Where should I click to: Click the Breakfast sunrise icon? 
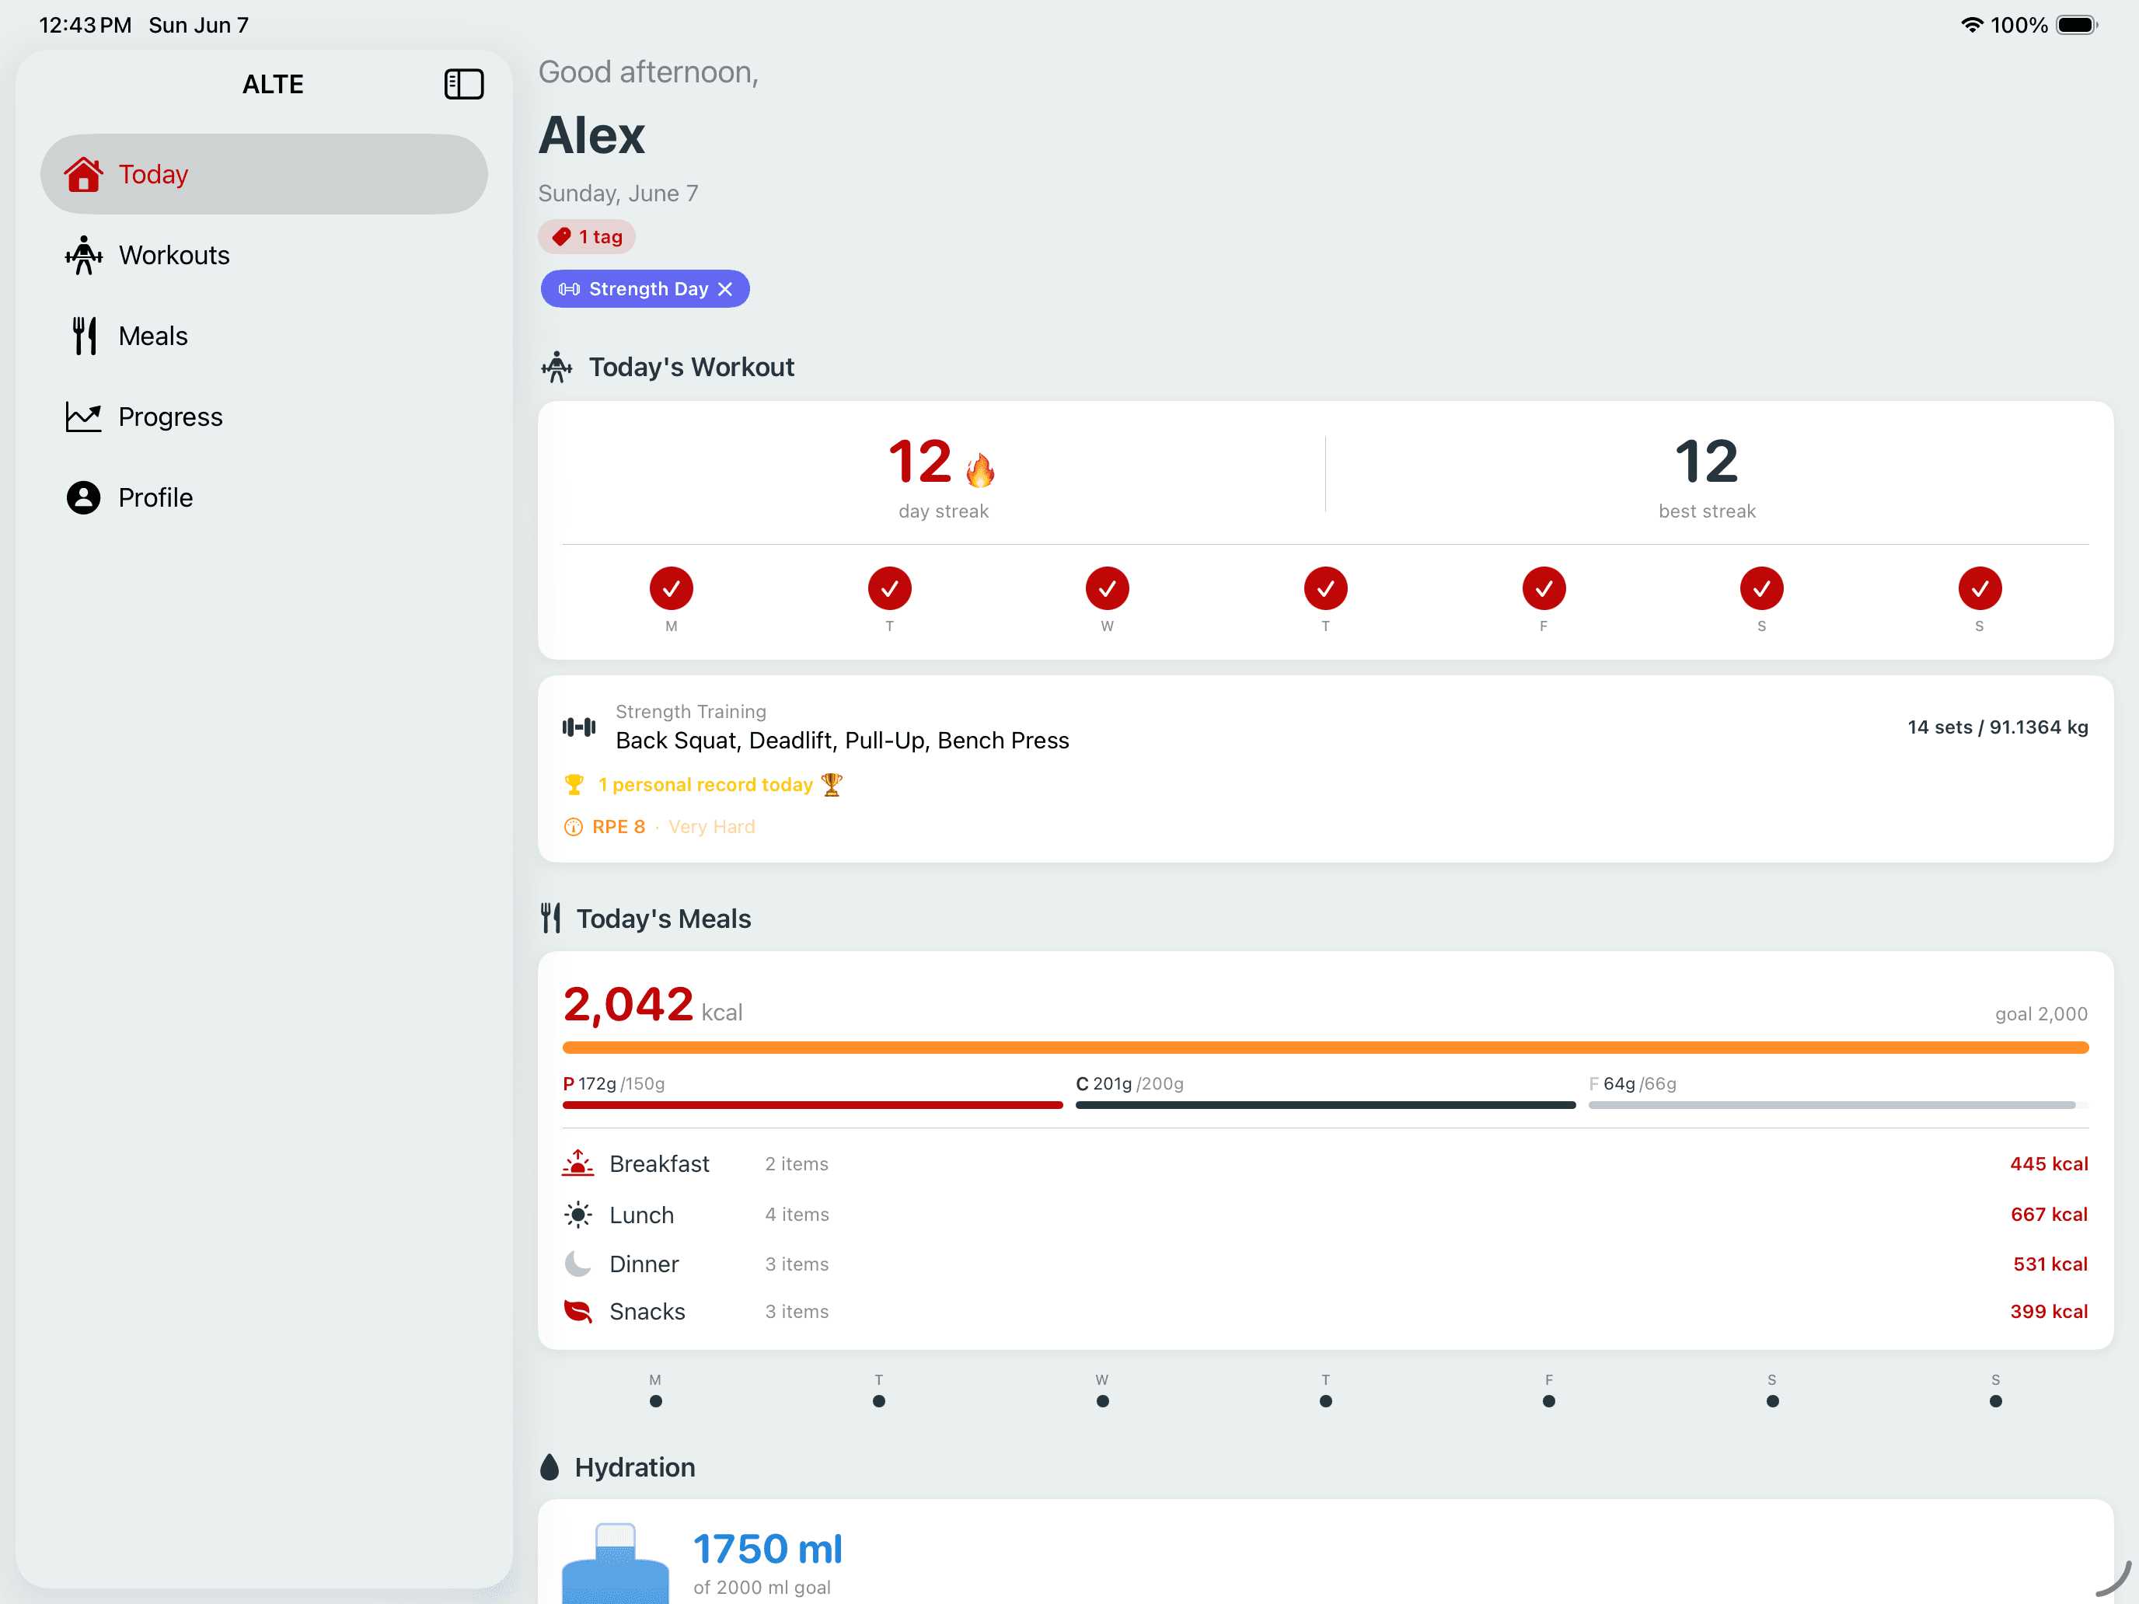578,1163
